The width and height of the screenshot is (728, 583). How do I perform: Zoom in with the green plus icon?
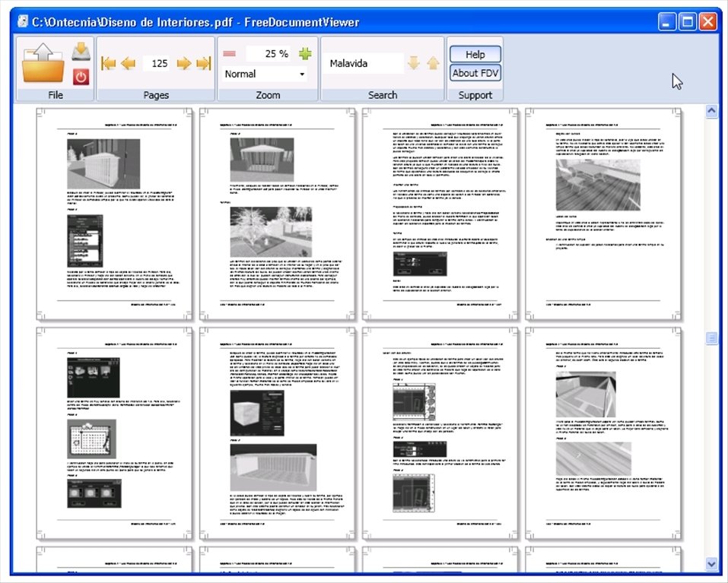tap(305, 53)
